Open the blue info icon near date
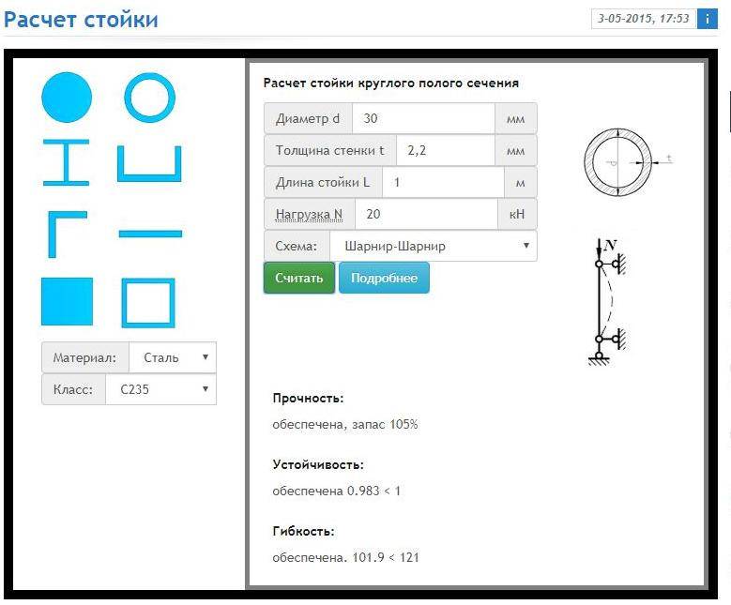 (x=708, y=19)
